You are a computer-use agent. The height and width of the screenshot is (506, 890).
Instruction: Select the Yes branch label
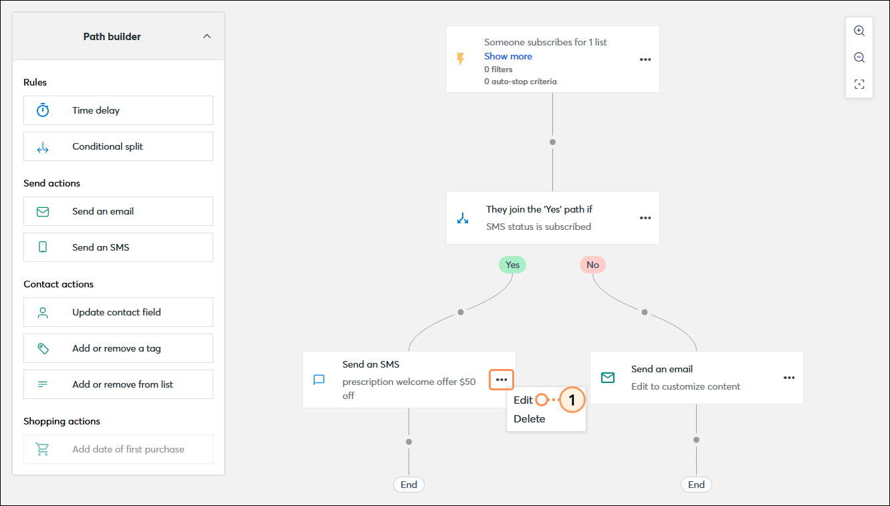512,264
